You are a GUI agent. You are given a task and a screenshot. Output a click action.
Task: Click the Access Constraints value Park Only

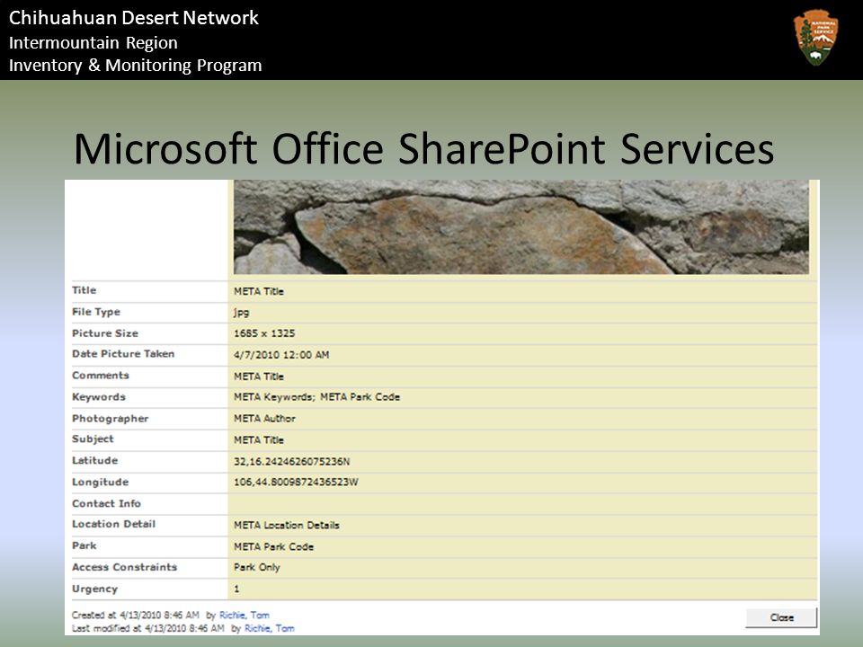point(256,567)
